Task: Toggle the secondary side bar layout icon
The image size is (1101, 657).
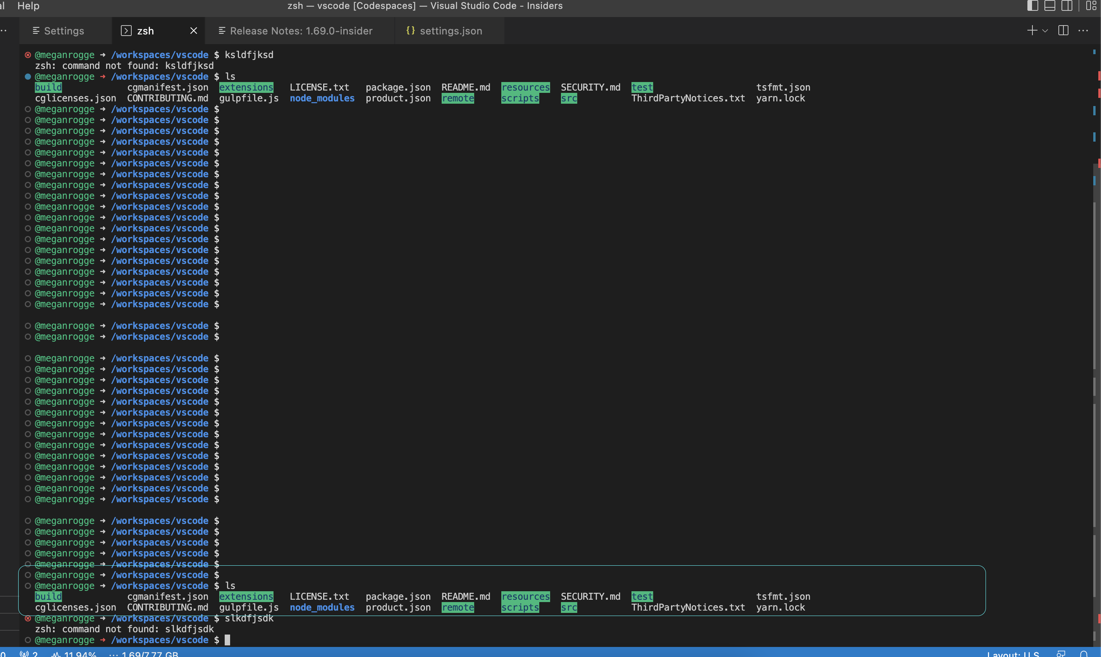Action: tap(1067, 6)
